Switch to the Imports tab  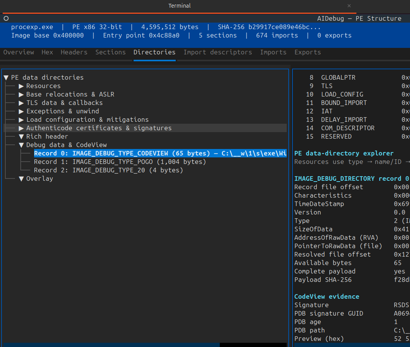pyautogui.click(x=273, y=52)
